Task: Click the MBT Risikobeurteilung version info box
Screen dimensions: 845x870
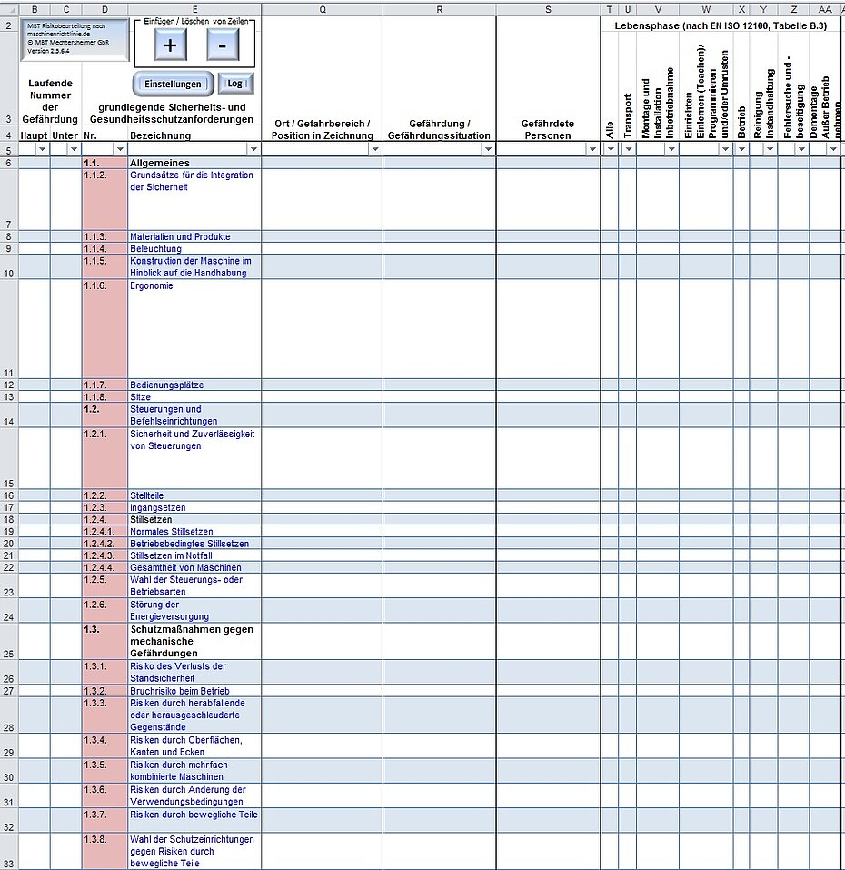Action: point(75,40)
